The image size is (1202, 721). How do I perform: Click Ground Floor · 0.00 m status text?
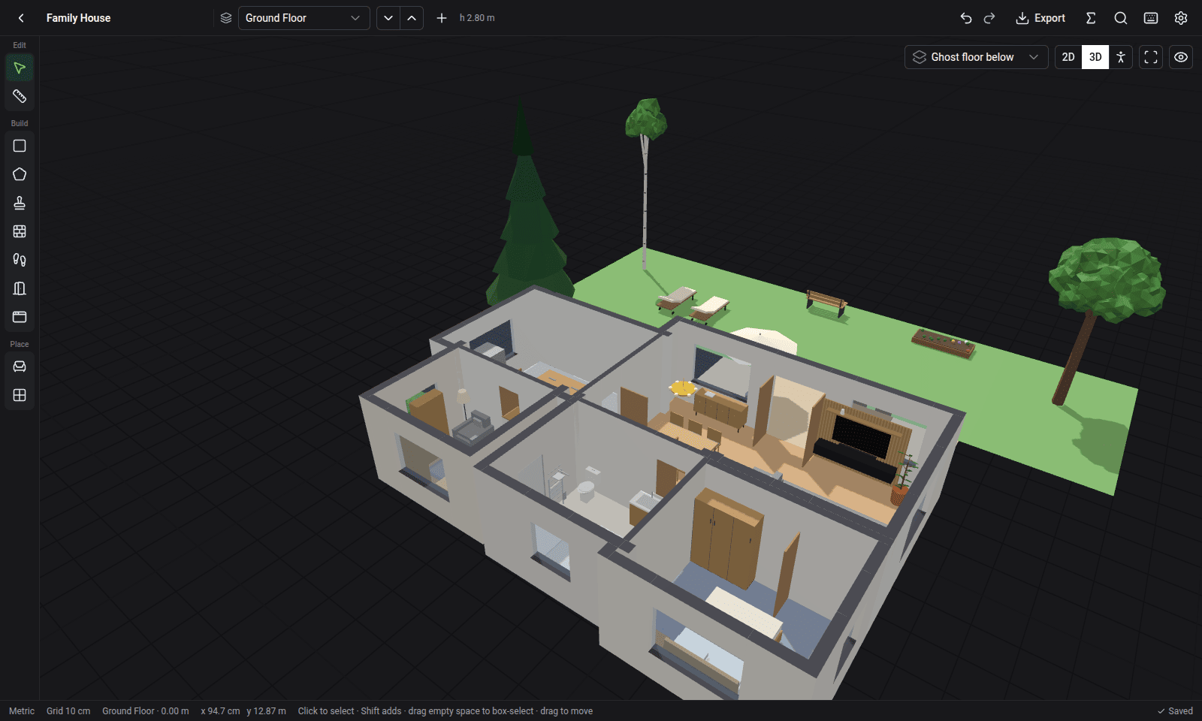[146, 711]
